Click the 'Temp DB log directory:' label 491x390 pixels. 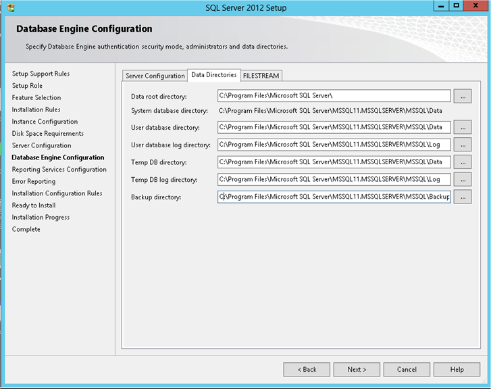click(x=164, y=180)
